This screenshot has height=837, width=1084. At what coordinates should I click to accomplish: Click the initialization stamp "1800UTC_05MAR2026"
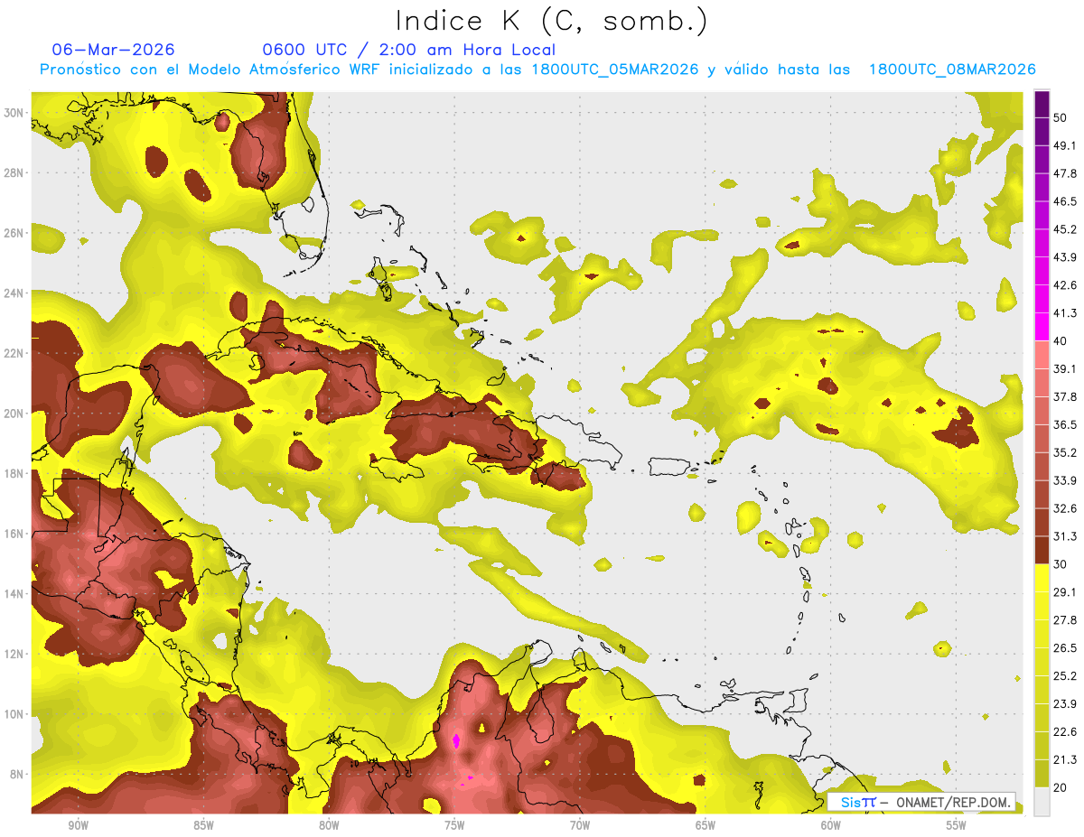pyautogui.click(x=614, y=70)
